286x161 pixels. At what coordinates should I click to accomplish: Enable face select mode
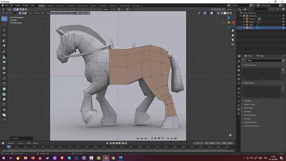coord(25,13)
